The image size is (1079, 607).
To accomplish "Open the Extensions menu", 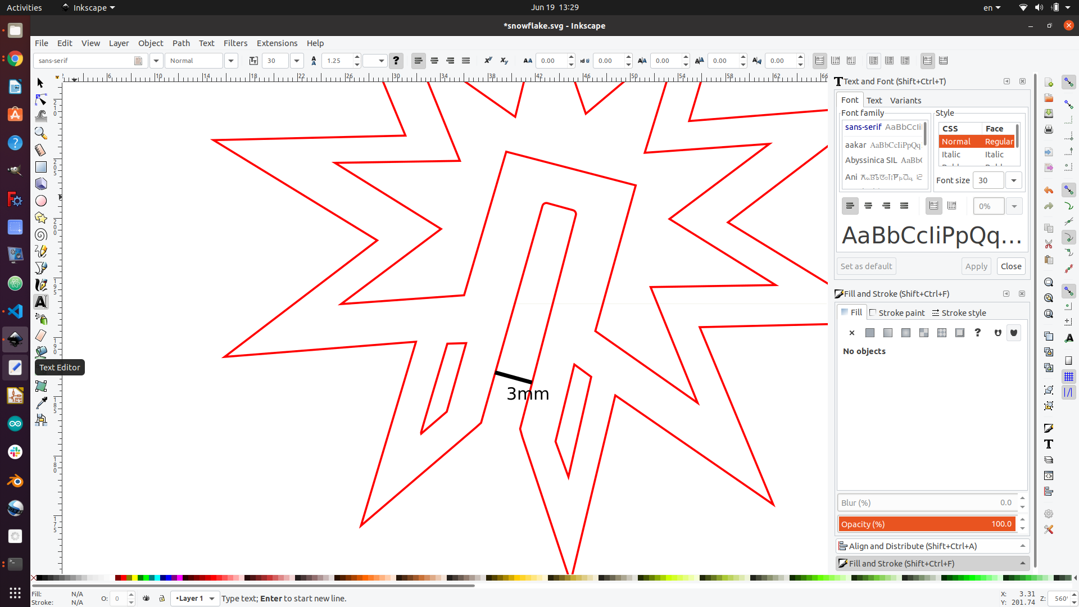I will click(277, 43).
